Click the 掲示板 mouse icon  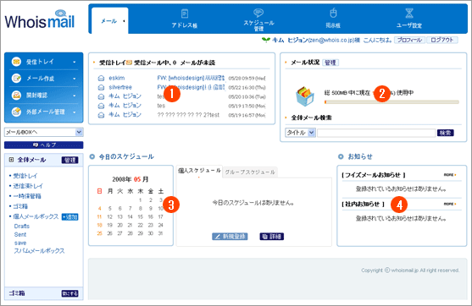(x=333, y=14)
